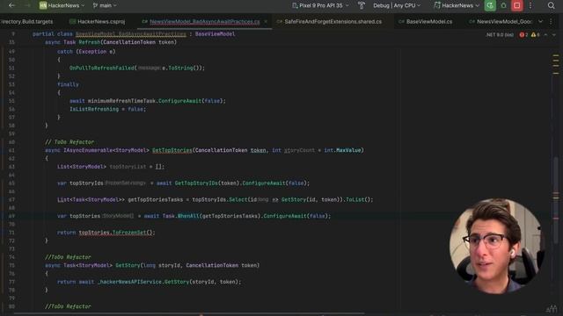Click the GetTopStories method name
563x316 pixels.
[172, 150]
